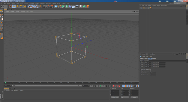Toggle the Y-axis lock
The image size is (188, 102).
point(33,6)
